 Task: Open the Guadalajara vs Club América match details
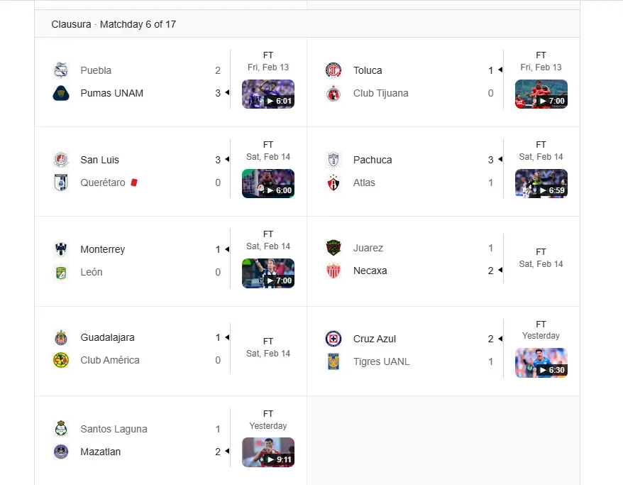(268, 348)
